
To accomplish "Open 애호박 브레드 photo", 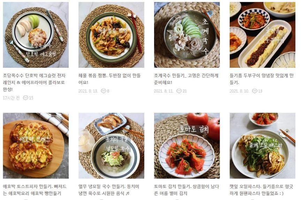I will 36,146.
